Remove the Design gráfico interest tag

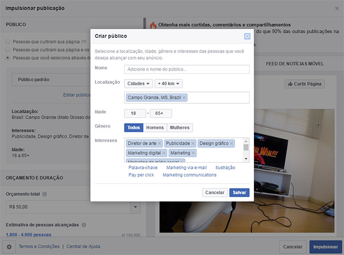tap(232, 143)
